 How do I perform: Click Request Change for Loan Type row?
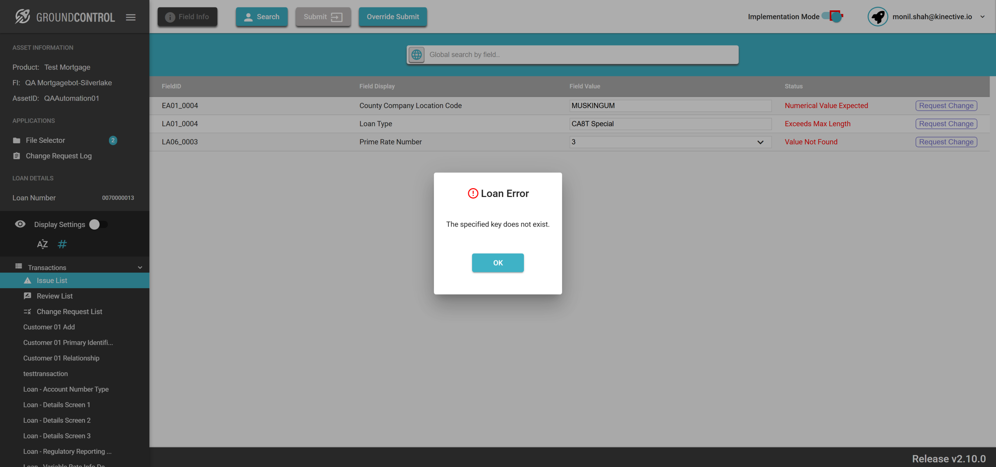pos(946,124)
